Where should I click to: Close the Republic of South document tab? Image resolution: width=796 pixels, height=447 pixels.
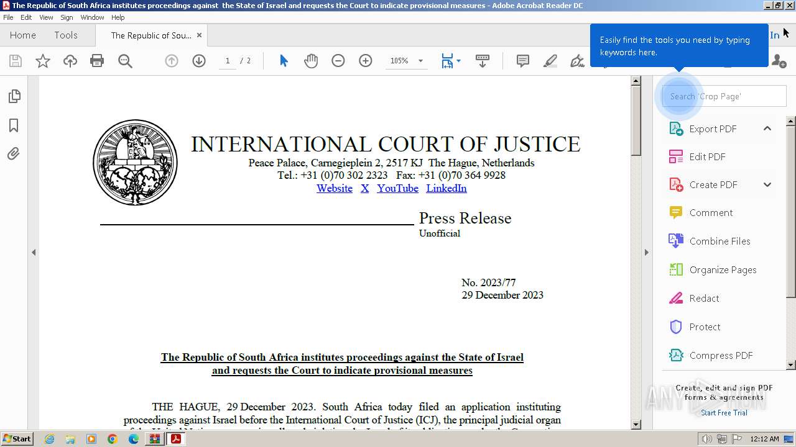click(x=199, y=35)
